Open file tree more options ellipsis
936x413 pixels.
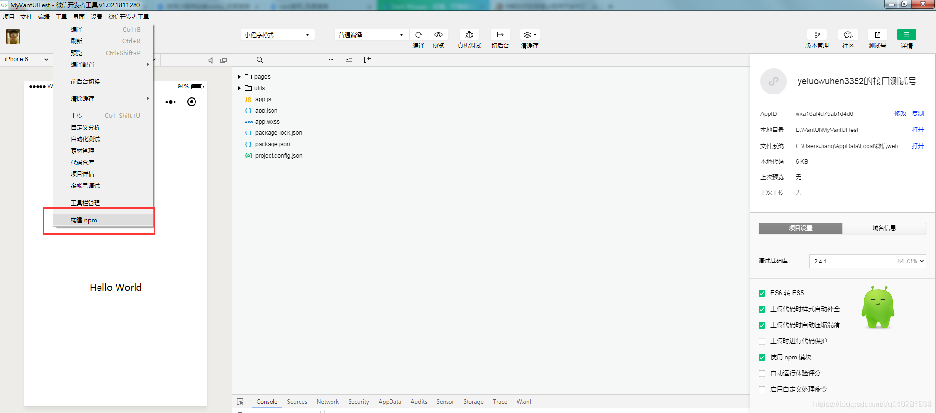[331, 60]
